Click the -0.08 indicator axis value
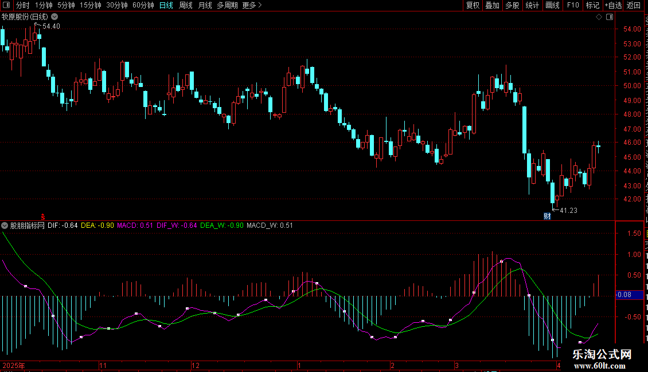 coord(623,295)
